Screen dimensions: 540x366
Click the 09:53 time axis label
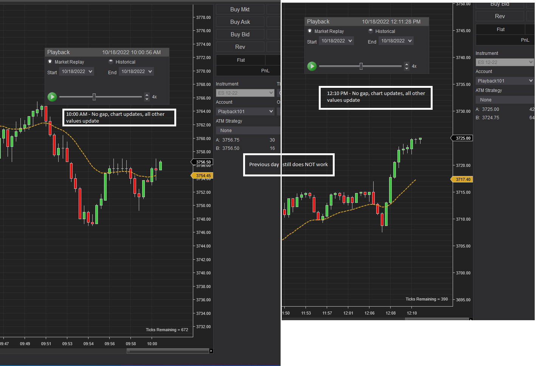(x=67, y=344)
